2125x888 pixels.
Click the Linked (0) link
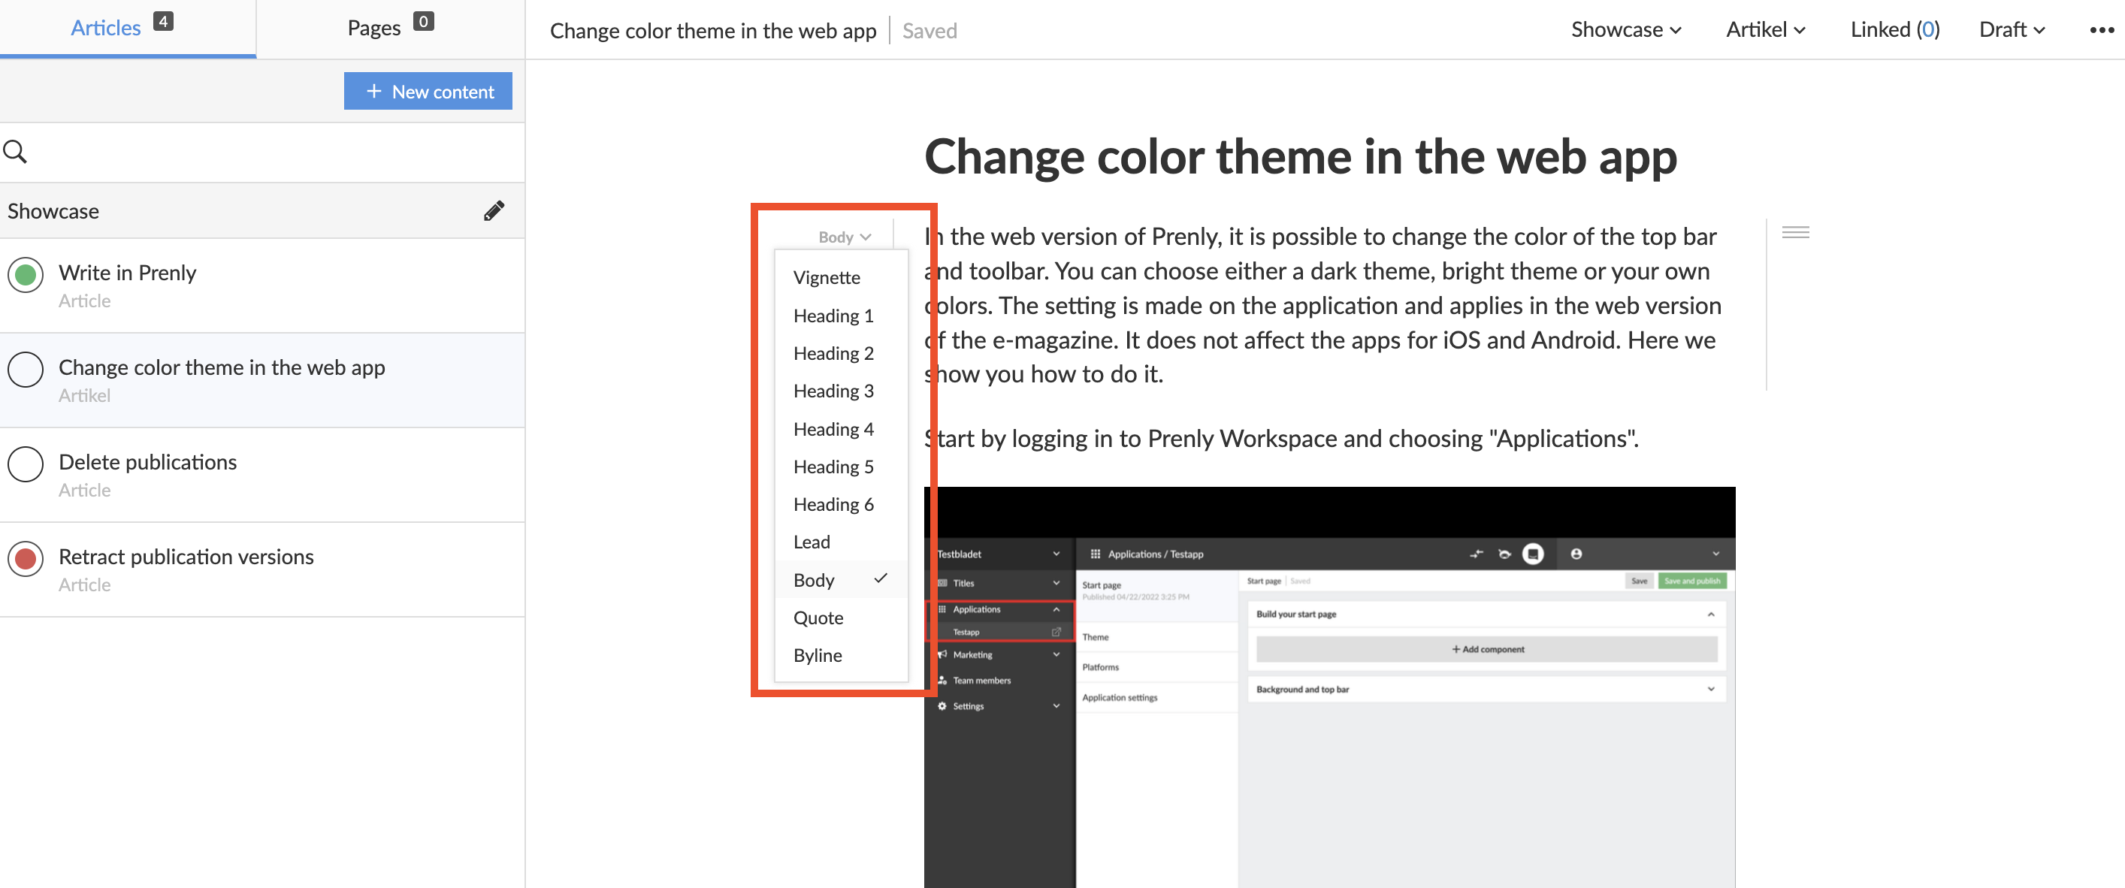tap(1894, 30)
